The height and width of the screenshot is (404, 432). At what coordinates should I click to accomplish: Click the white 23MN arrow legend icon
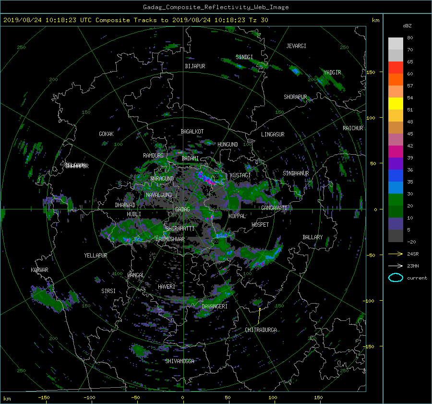point(396,266)
